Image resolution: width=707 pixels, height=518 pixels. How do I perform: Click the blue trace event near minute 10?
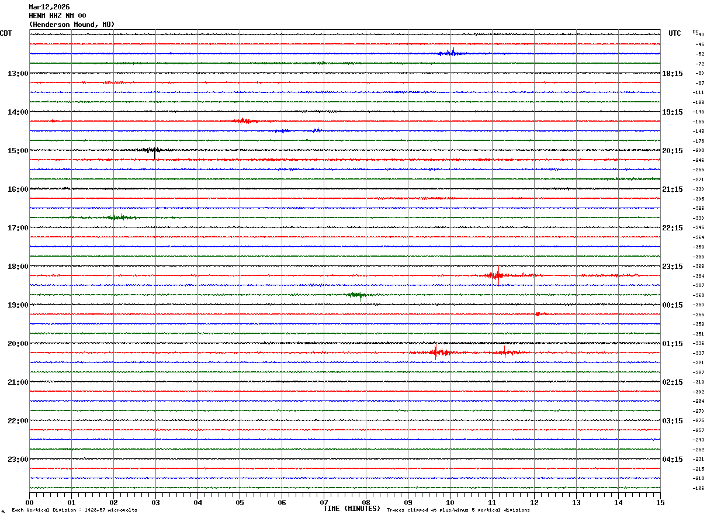tap(451, 53)
